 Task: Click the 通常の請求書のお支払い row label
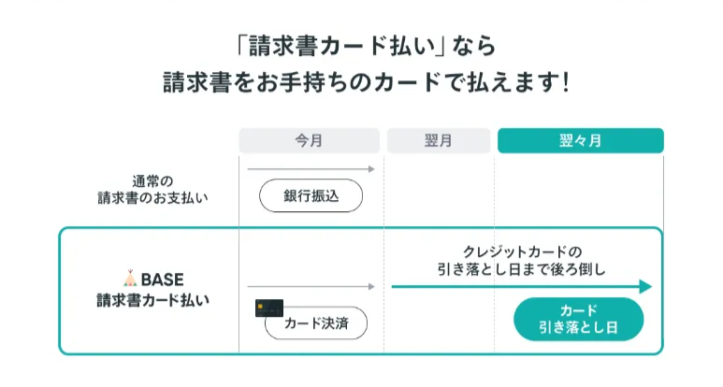(152, 190)
